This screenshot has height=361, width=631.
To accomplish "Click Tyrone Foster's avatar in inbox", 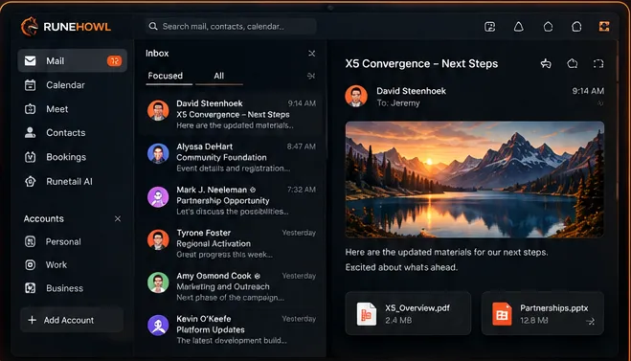I will [x=158, y=239].
